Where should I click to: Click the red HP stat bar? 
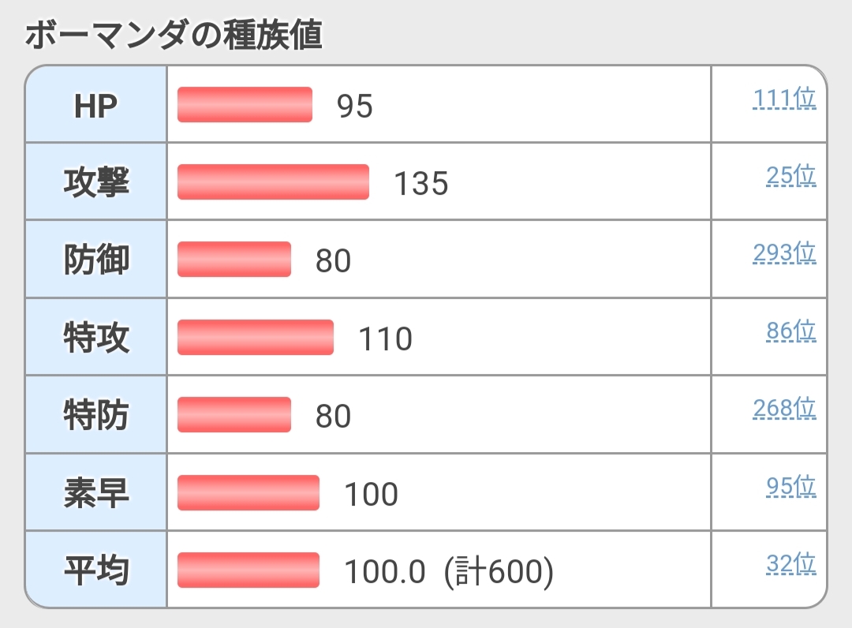pyautogui.click(x=245, y=105)
